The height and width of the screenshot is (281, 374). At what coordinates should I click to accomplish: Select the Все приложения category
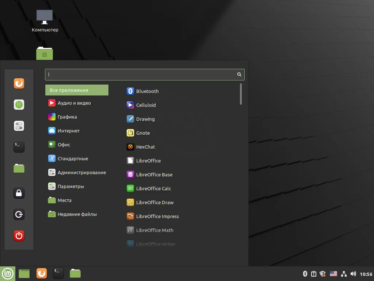pos(77,90)
